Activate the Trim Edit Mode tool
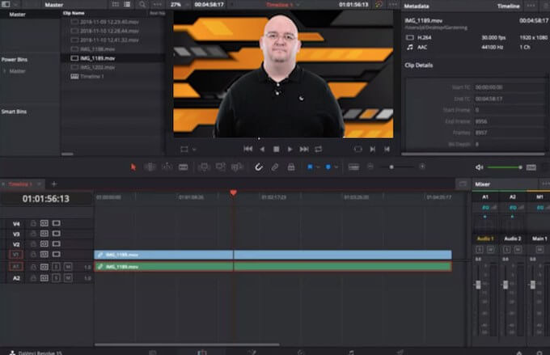Viewport: 550px width, 355px height. tap(150, 167)
